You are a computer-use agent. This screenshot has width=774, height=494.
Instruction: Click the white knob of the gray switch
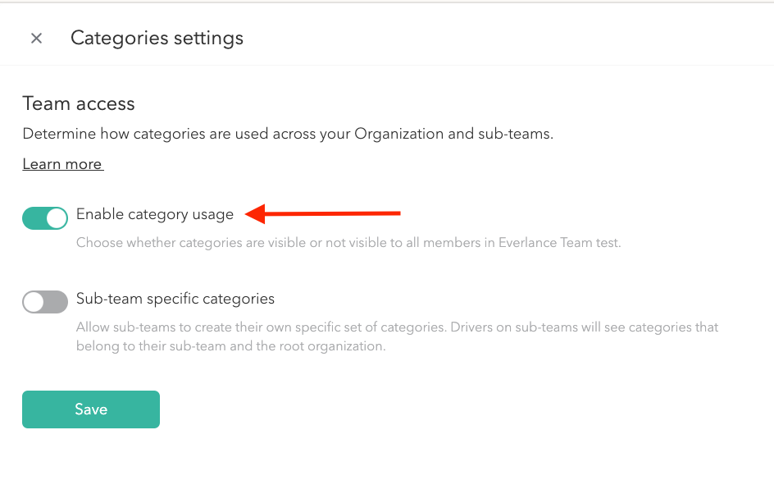click(x=34, y=302)
